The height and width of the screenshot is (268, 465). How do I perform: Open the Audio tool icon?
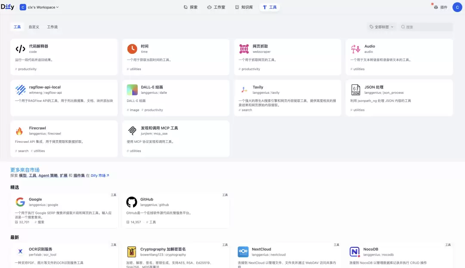356,49
